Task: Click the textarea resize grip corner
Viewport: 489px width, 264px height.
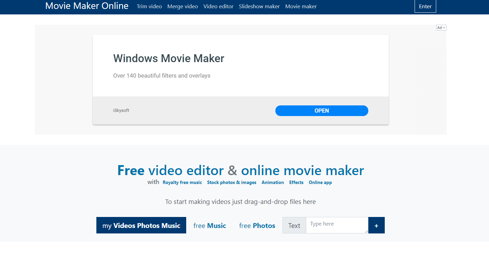Action: 366,231
